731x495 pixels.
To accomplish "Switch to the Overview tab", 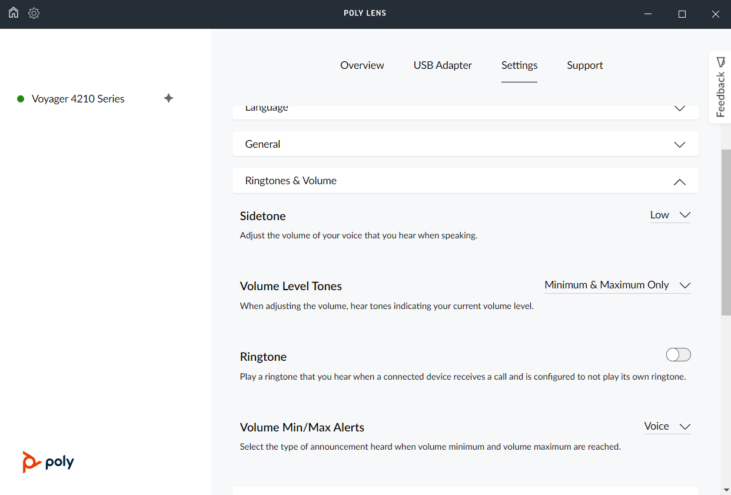I will click(x=362, y=65).
